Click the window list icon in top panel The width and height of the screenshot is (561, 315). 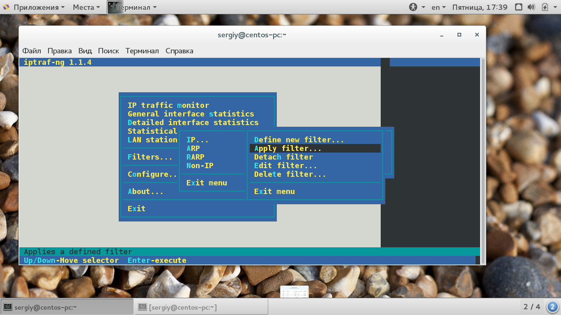pyautogui.click(x=519, y=7)
